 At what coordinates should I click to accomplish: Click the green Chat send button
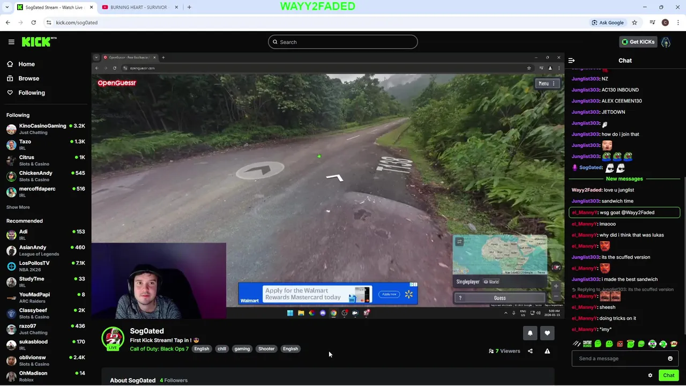[x=668, y=375]
